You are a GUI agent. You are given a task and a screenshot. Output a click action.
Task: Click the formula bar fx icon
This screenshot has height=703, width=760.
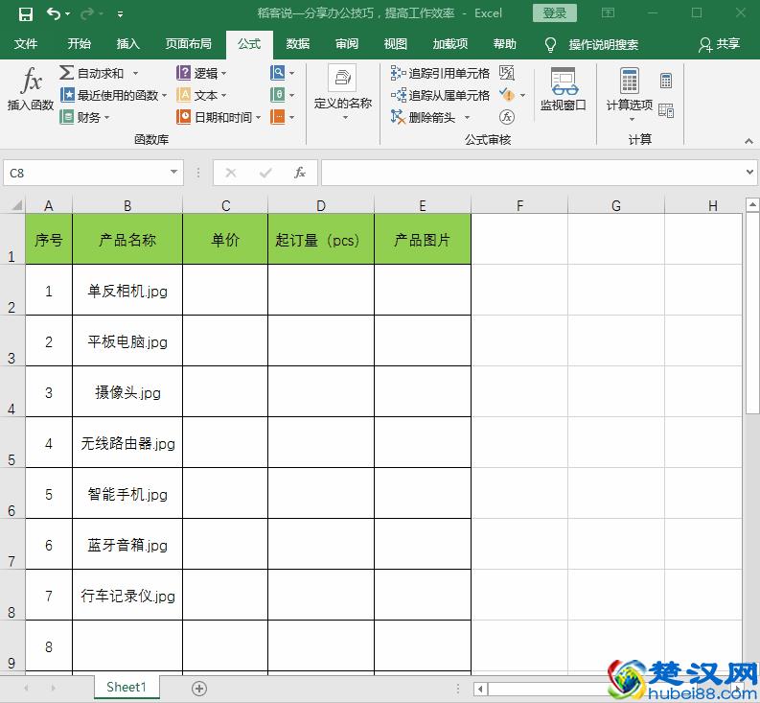coord(300,173)
